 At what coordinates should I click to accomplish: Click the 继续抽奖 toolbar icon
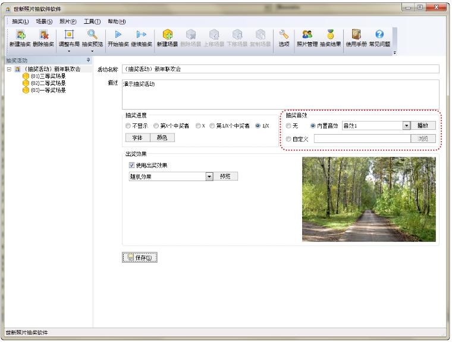click(x=141, y=35)
